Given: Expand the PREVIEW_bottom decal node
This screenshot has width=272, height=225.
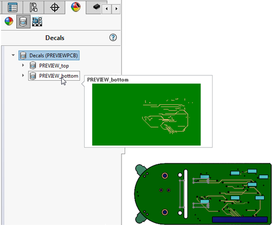Looking at the screenshot, I should (x=23, y=75).
